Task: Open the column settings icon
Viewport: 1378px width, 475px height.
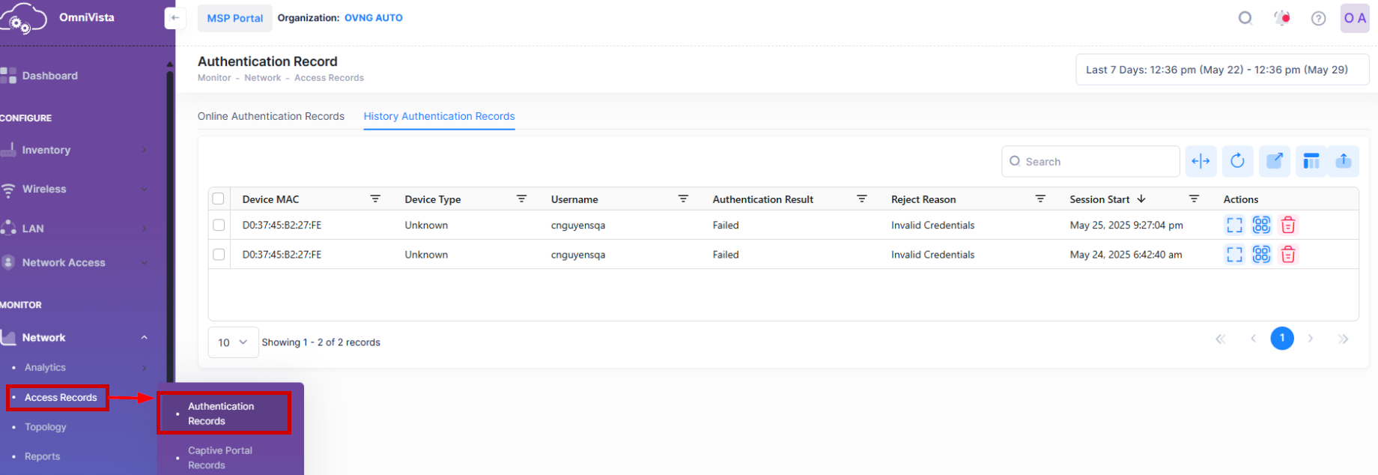Action: pyautogui.click(x=1311, y=161)
